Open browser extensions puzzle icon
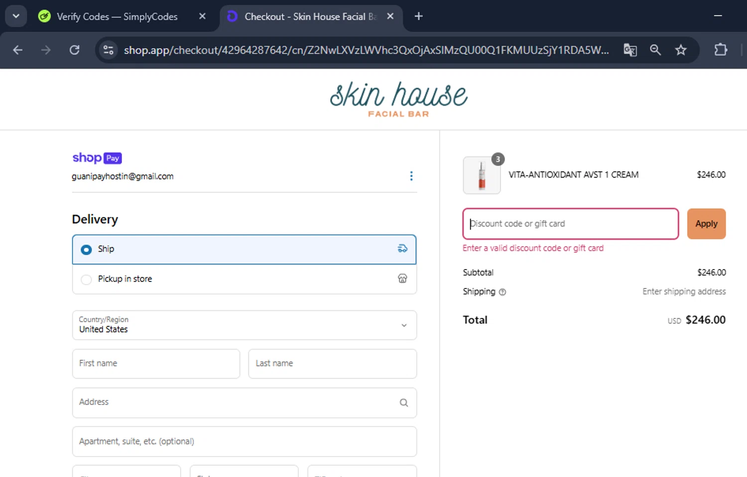Screen dimensions: 747x477 pos(721,50)
